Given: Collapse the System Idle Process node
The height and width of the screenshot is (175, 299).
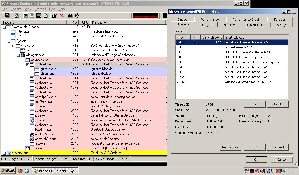Looking at the screenshot, I should tap(4, 27).
